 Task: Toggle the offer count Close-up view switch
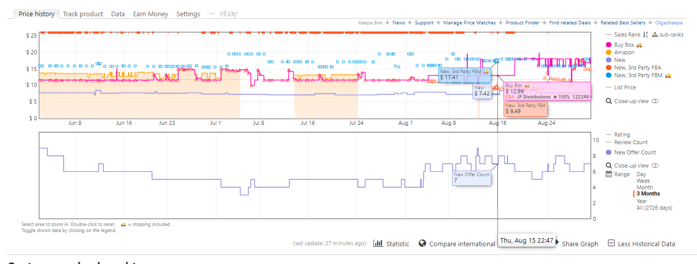655,166
